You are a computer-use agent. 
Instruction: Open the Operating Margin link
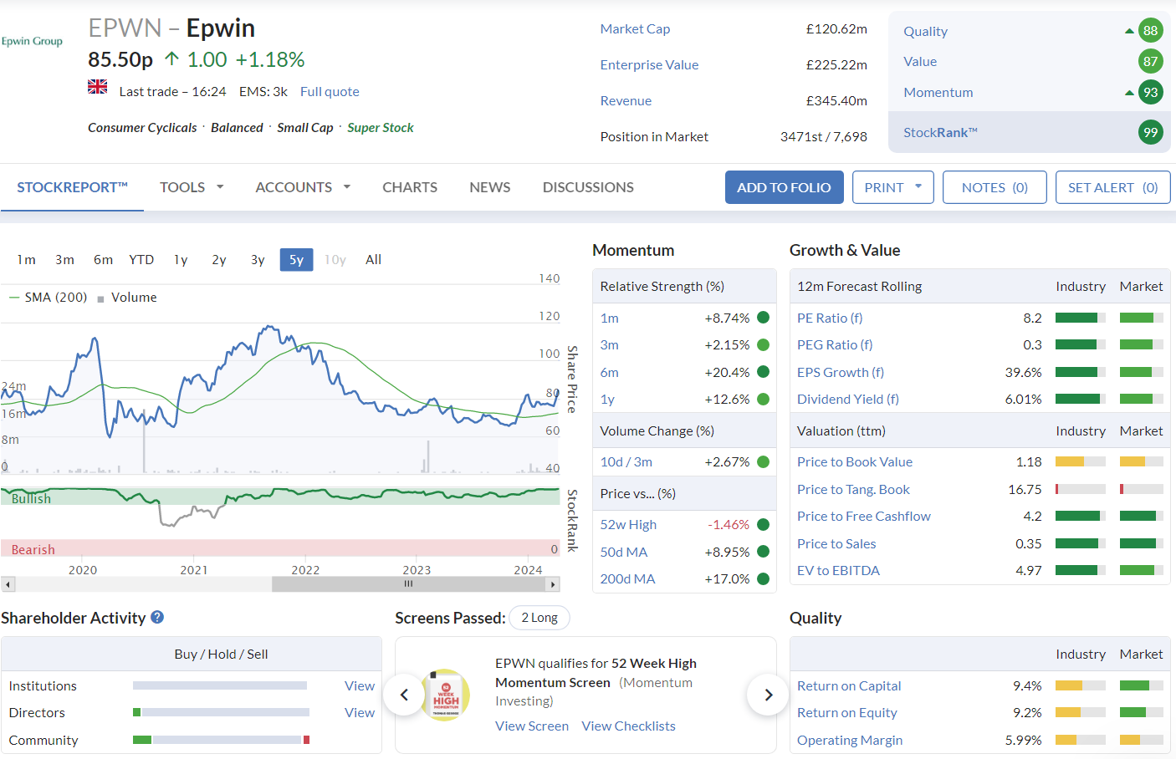coord(850,740)
